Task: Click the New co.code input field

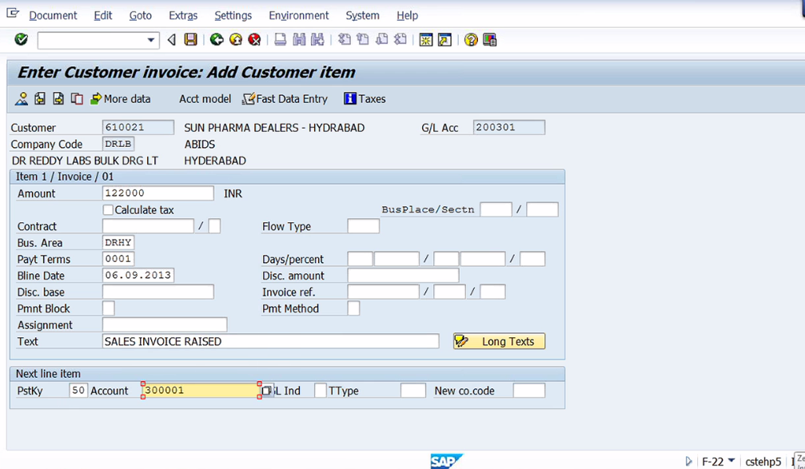Action: click(x=528, y=390)
